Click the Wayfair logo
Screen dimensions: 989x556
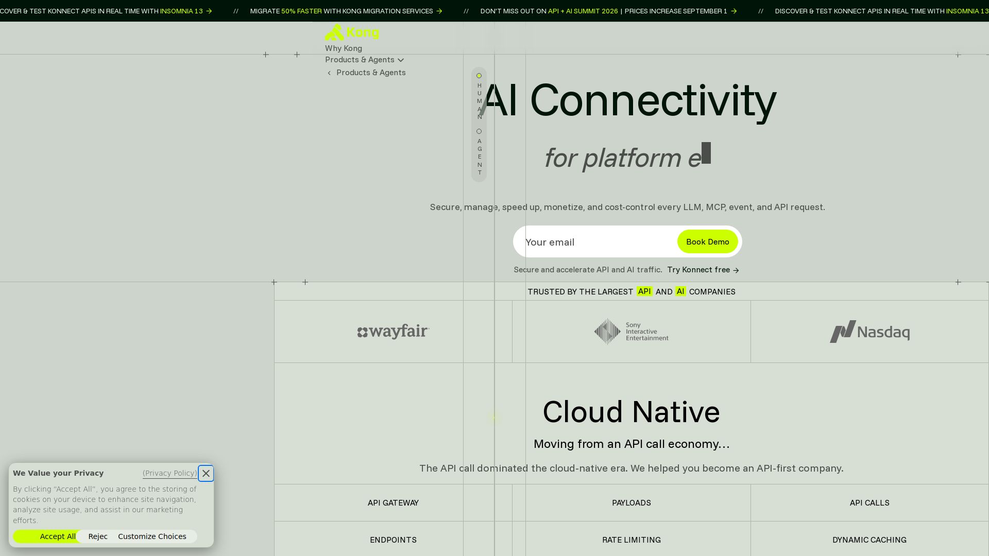pyautogui.click(x=393, y=332)
